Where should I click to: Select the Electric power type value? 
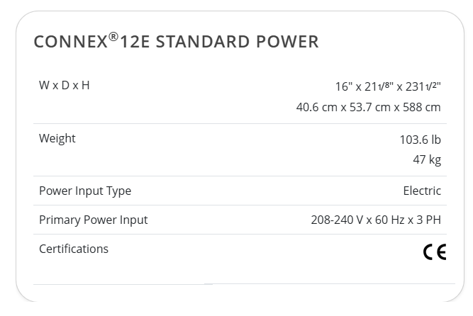pyautogui.click(x=422, y=191)
